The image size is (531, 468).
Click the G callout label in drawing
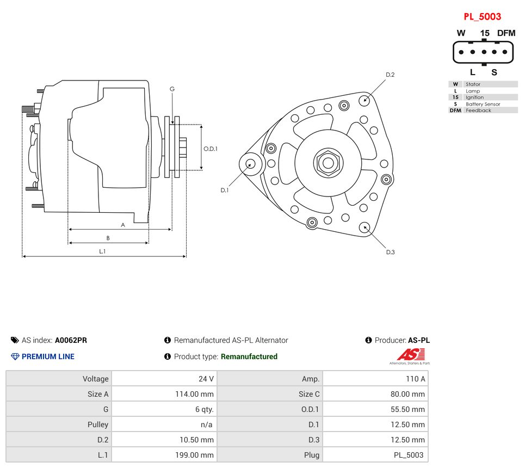point(172,89)
